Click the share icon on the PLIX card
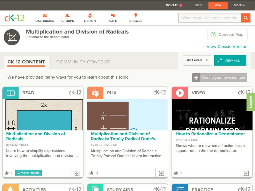This screenshot has height=191, width=255. click(x=162, y=173)
